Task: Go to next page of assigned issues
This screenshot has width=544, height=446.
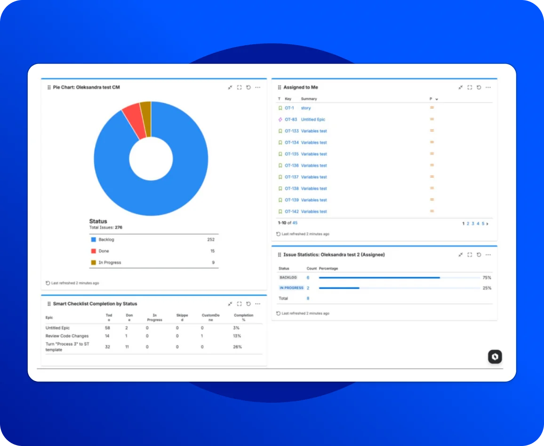Action: pos(488,223)
